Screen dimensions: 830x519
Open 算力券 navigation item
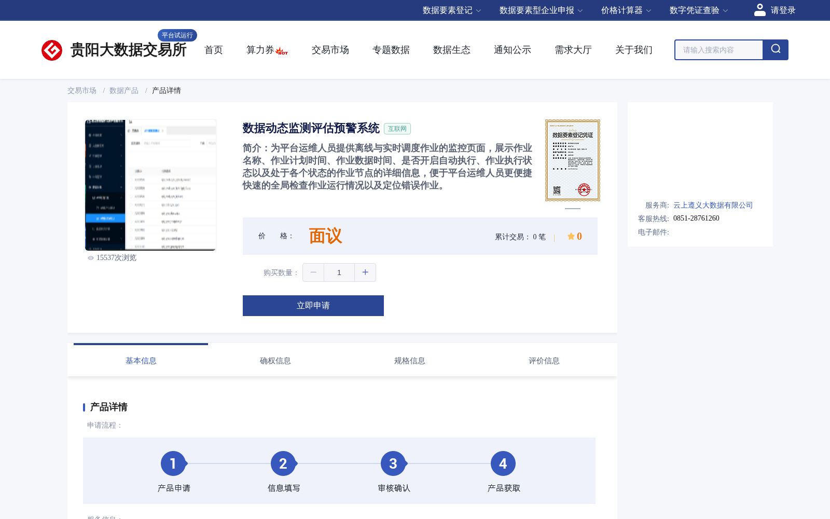point(260,50)
